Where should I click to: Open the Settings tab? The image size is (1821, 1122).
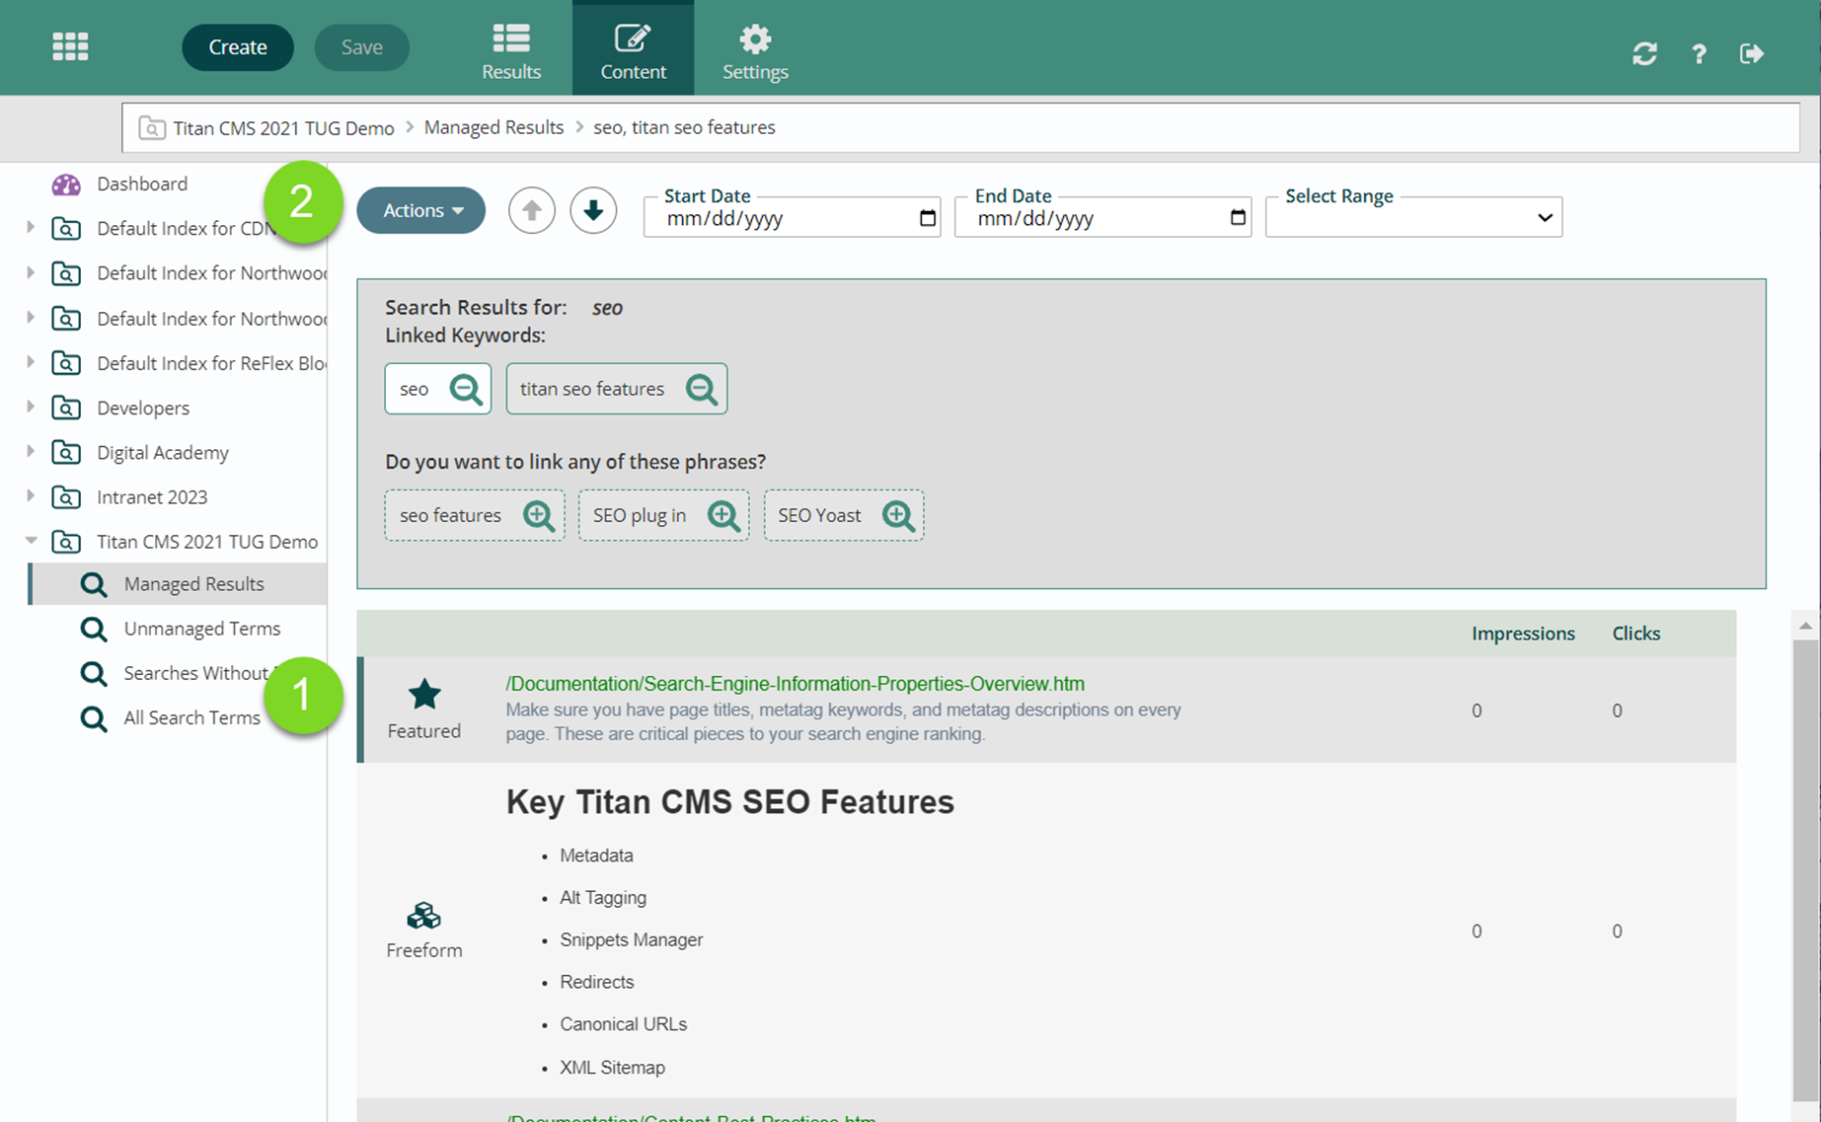(755, 51)
